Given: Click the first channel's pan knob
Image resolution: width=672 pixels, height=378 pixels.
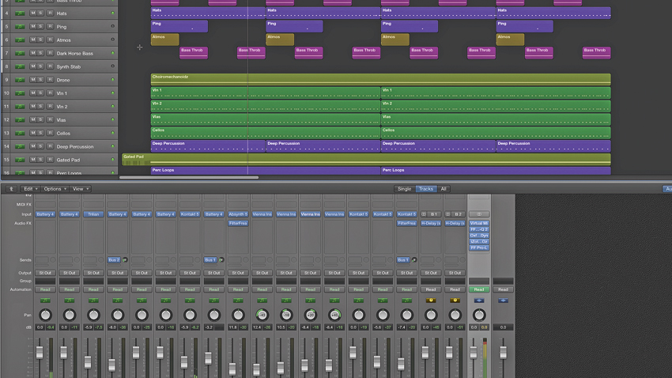Looking at the screenshot, I should [x=45, y=315].
